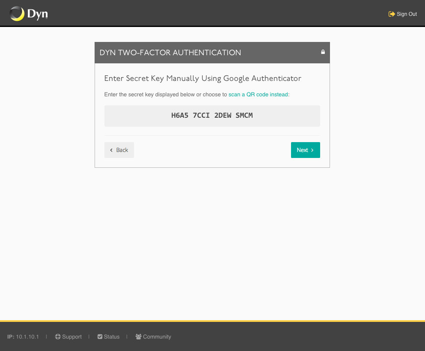Click the checkmark Status icon

tap(99, 336)
